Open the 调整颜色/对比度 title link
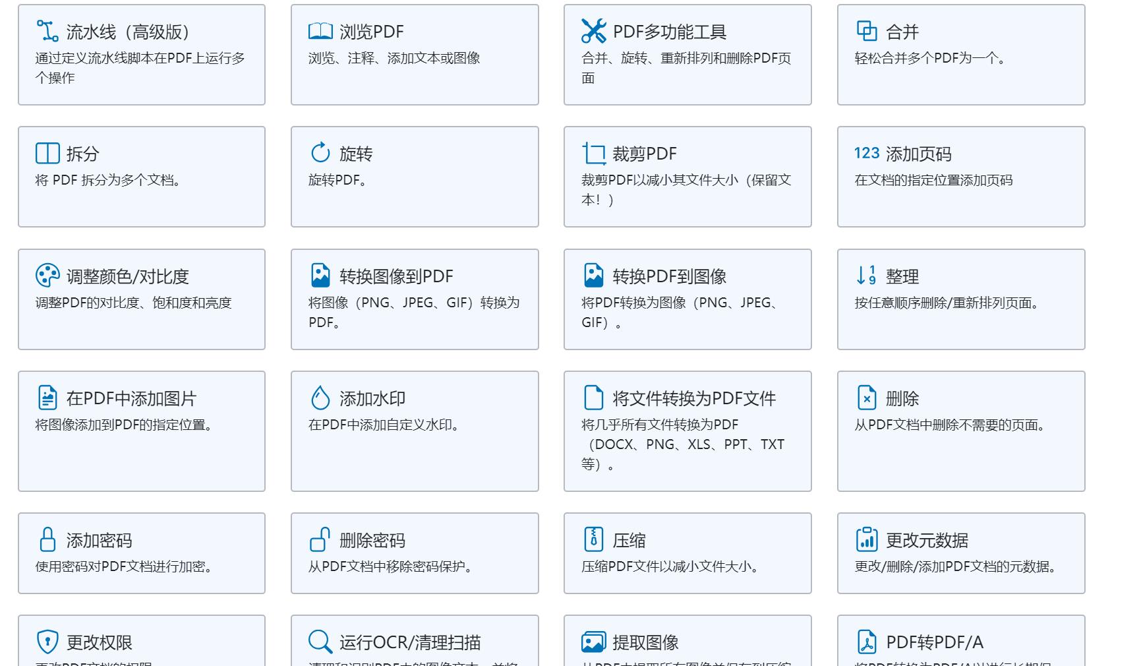 click(x=128, y=276)
